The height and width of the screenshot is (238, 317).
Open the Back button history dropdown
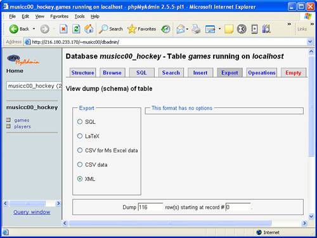[x=34, y=29]
